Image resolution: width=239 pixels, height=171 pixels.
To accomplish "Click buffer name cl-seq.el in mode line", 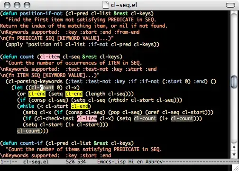I will click(36, 162).
